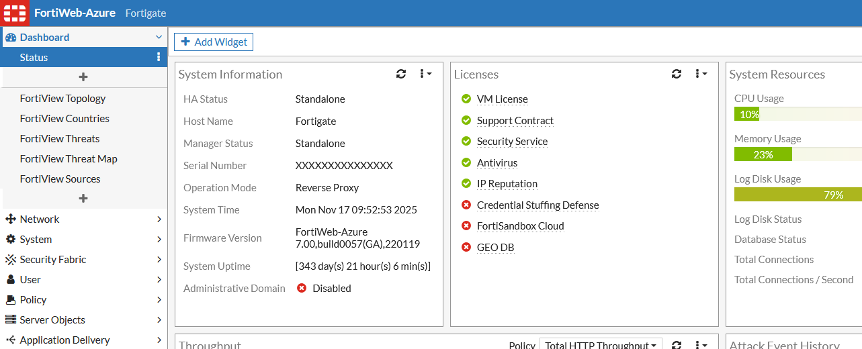Click FortiWeb-Azure product title in header

click(75, 13)
